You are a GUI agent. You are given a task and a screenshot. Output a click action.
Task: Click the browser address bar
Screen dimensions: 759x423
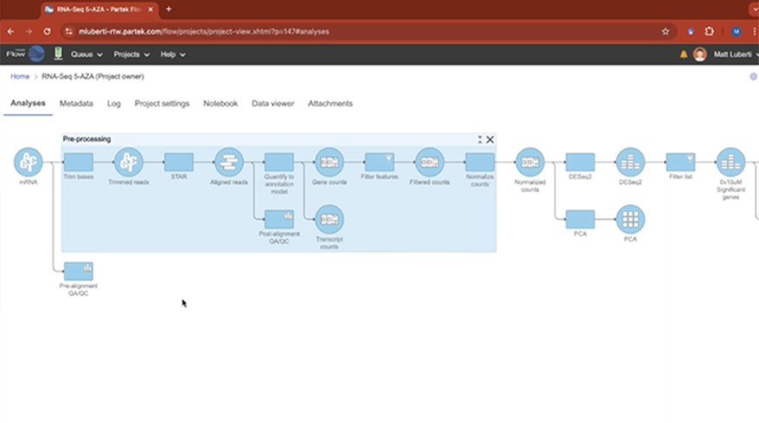click(x=346, y=31)
